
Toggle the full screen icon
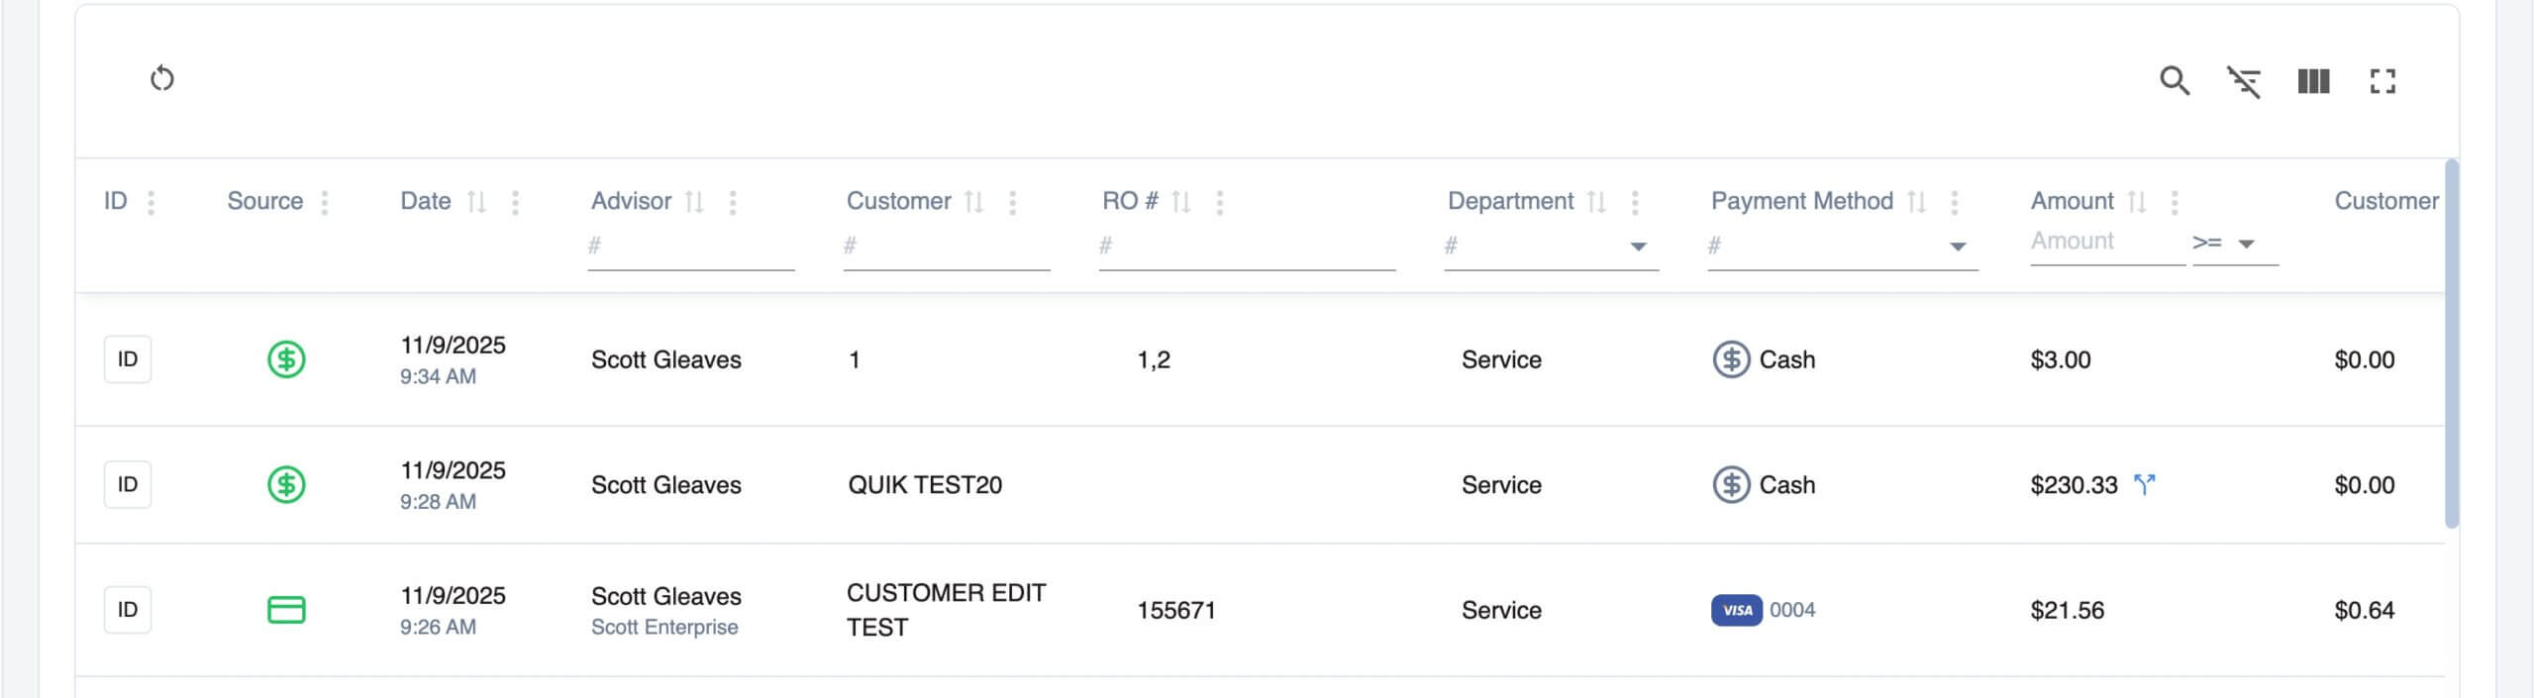click(x=2383, y=81)
